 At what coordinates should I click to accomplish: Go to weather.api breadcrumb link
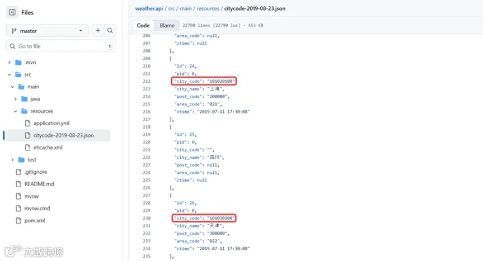[149, 8]
